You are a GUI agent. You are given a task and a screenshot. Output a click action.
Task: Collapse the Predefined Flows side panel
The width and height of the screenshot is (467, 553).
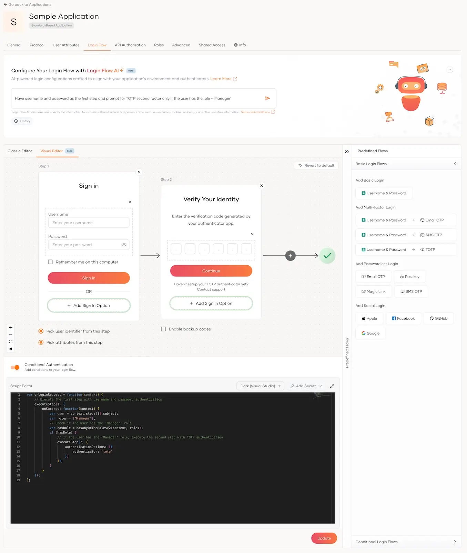[347, 151]
